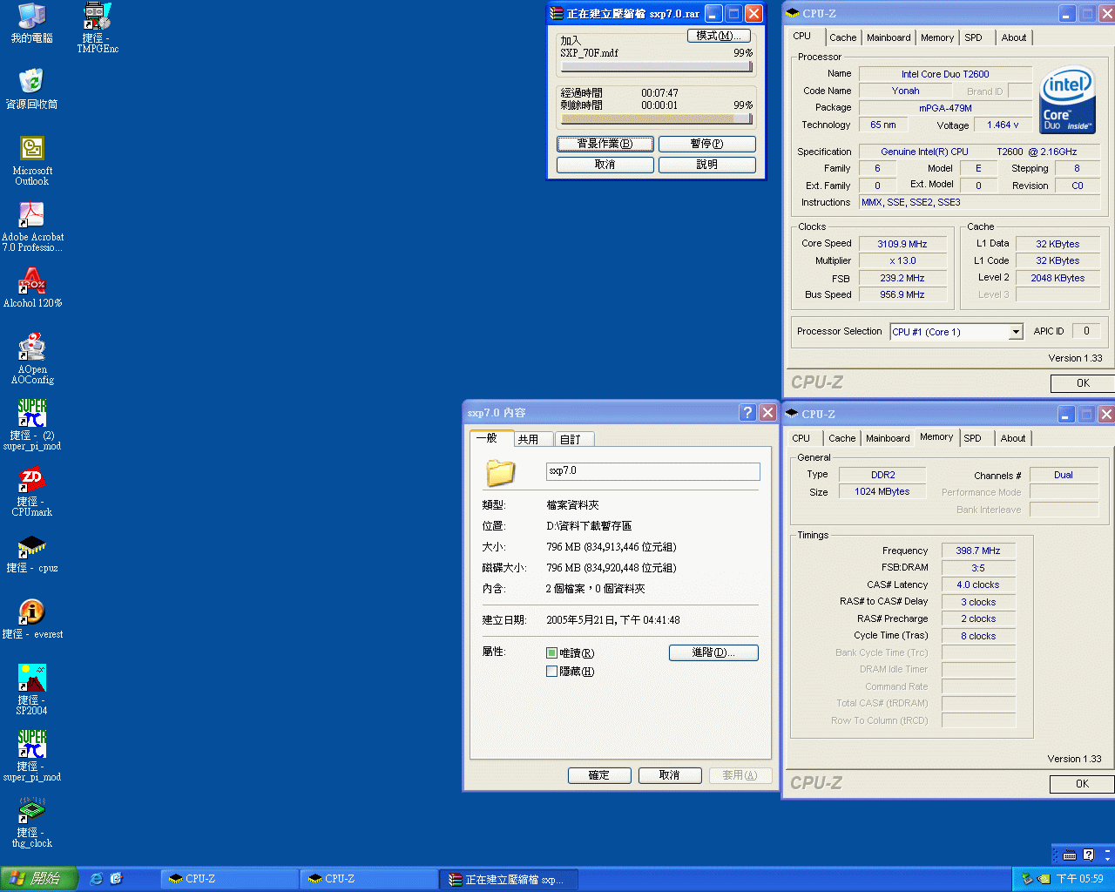
Task: Launch Microsoft Outlook from desktop
Action: 32,147
